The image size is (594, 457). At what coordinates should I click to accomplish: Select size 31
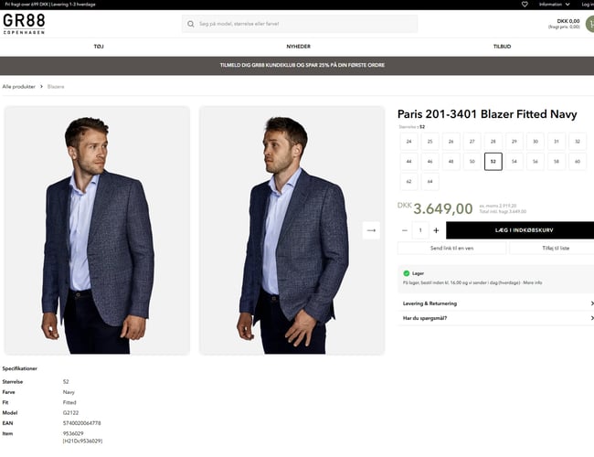click(557, 142)
